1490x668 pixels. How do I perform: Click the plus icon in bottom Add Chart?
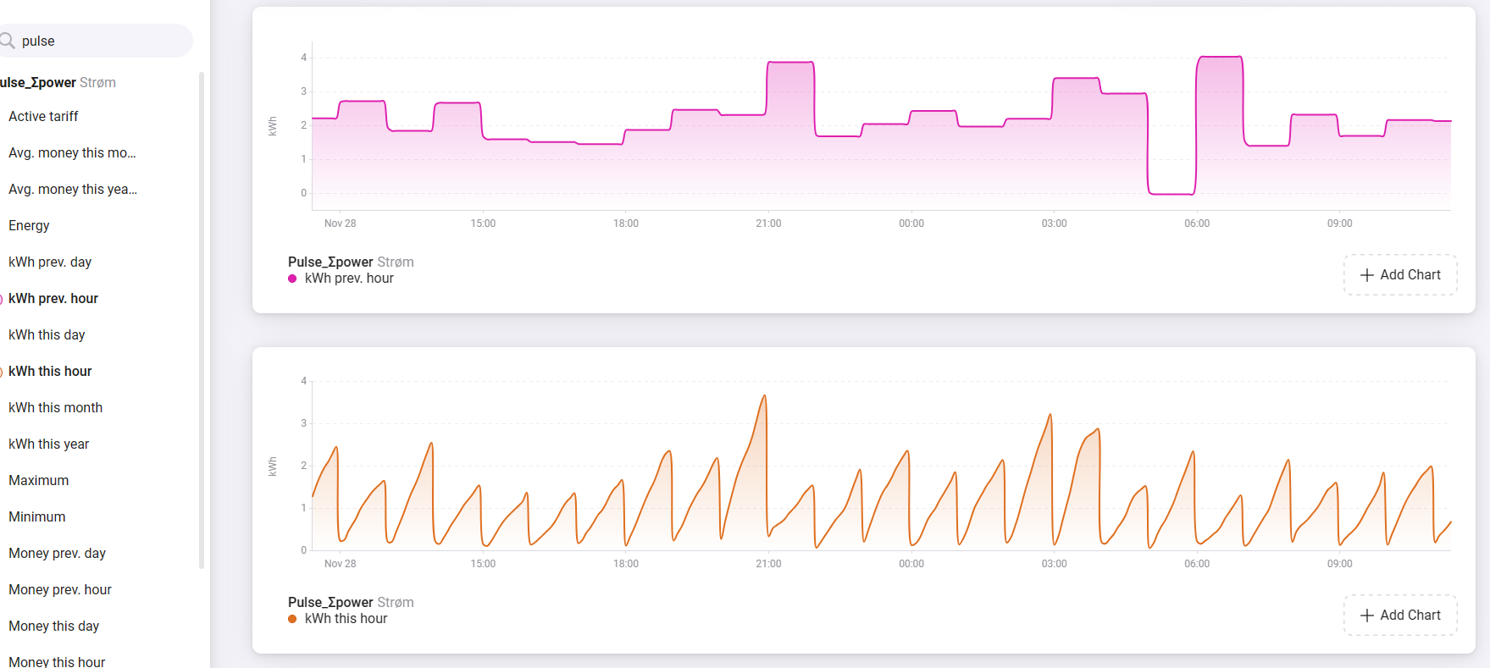[x=1366, y=616]
